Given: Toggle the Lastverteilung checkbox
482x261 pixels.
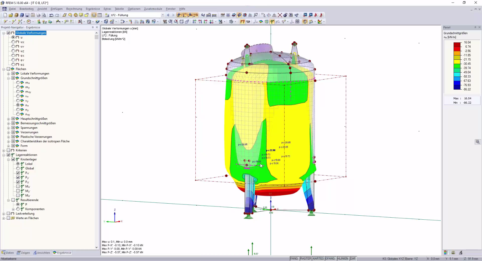Looking at the screenshot, I should tap(8, 214).
